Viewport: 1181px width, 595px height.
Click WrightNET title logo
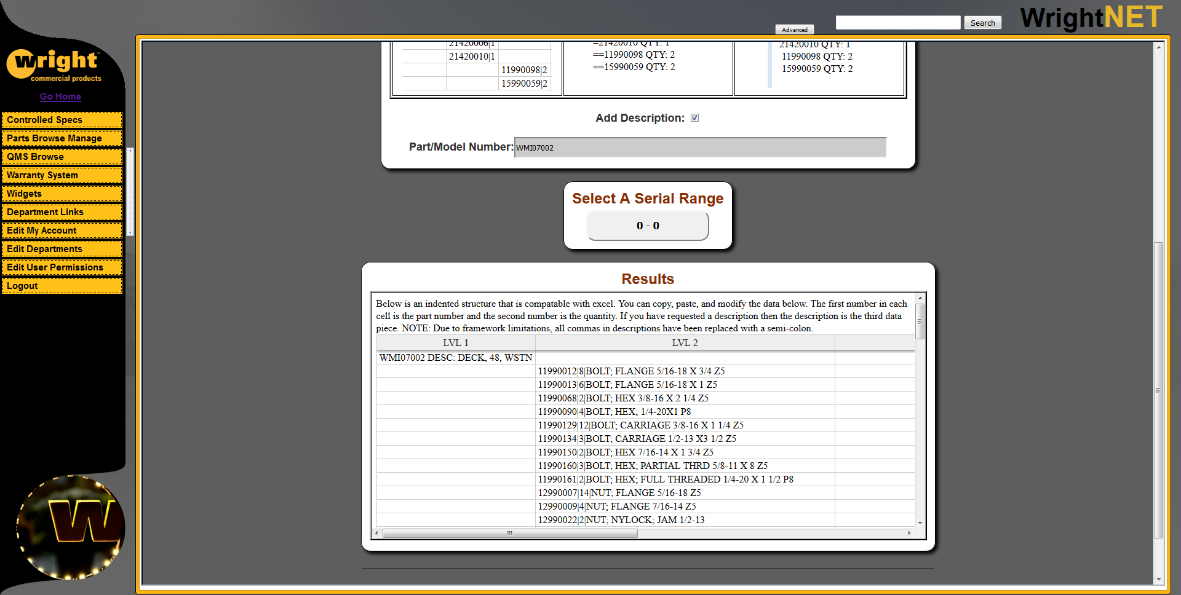(x=1092, y=17)
